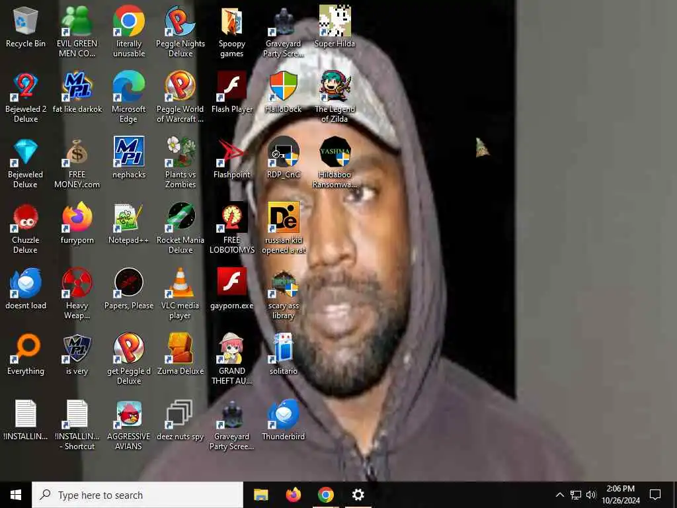Select the Notepad++ desktop icon
The width and height of the screenshot is (677, 508).
(129, 218)
